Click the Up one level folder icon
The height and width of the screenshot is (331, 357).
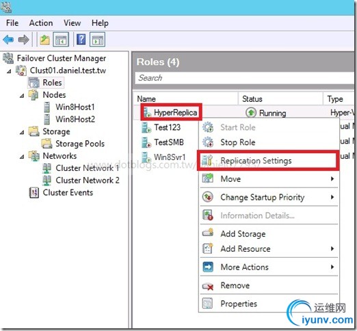pyautogui.click(x=44, y=40)
